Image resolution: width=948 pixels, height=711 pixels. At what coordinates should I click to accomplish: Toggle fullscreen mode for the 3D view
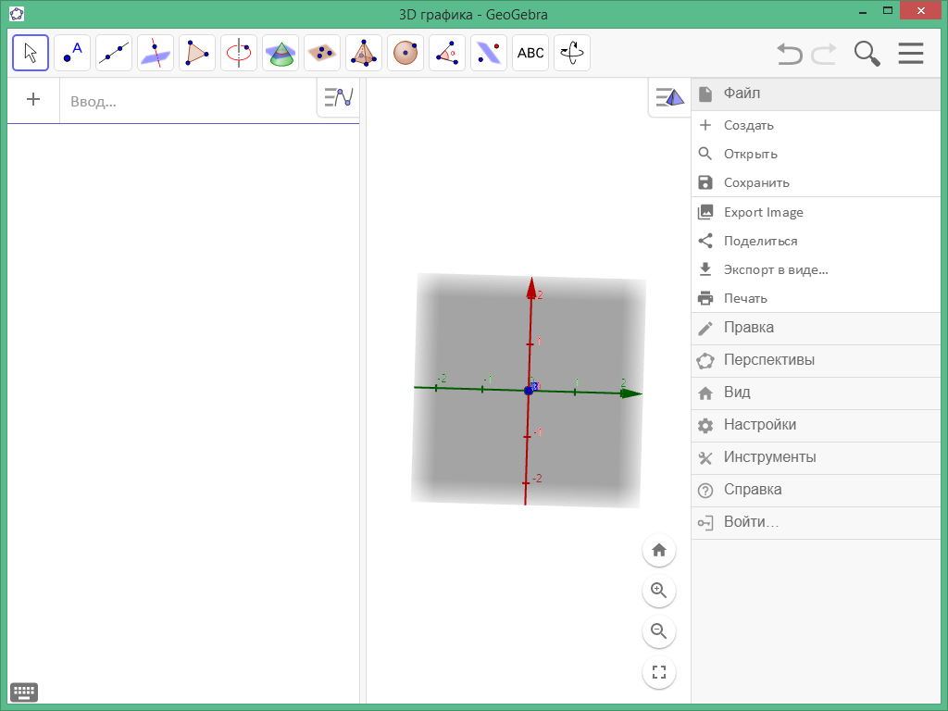click(x=658, y=673)
